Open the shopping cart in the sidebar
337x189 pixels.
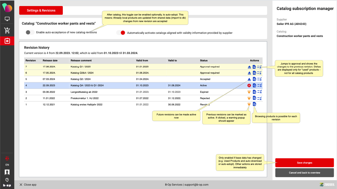[x=7, y=30]
